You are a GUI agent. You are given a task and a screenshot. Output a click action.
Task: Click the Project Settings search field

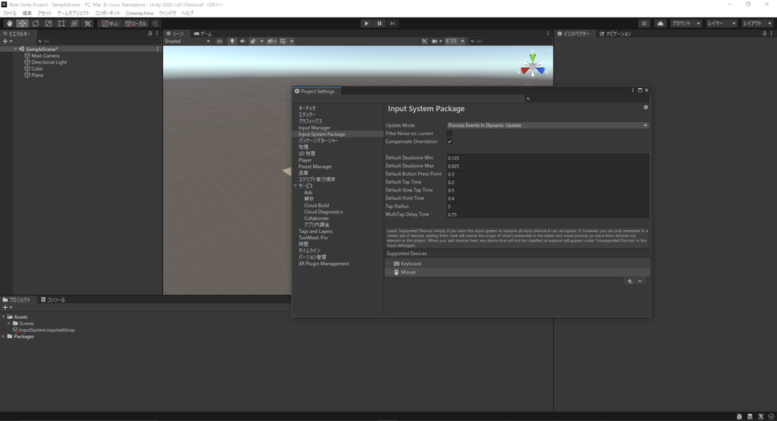(x=587, y=99)
